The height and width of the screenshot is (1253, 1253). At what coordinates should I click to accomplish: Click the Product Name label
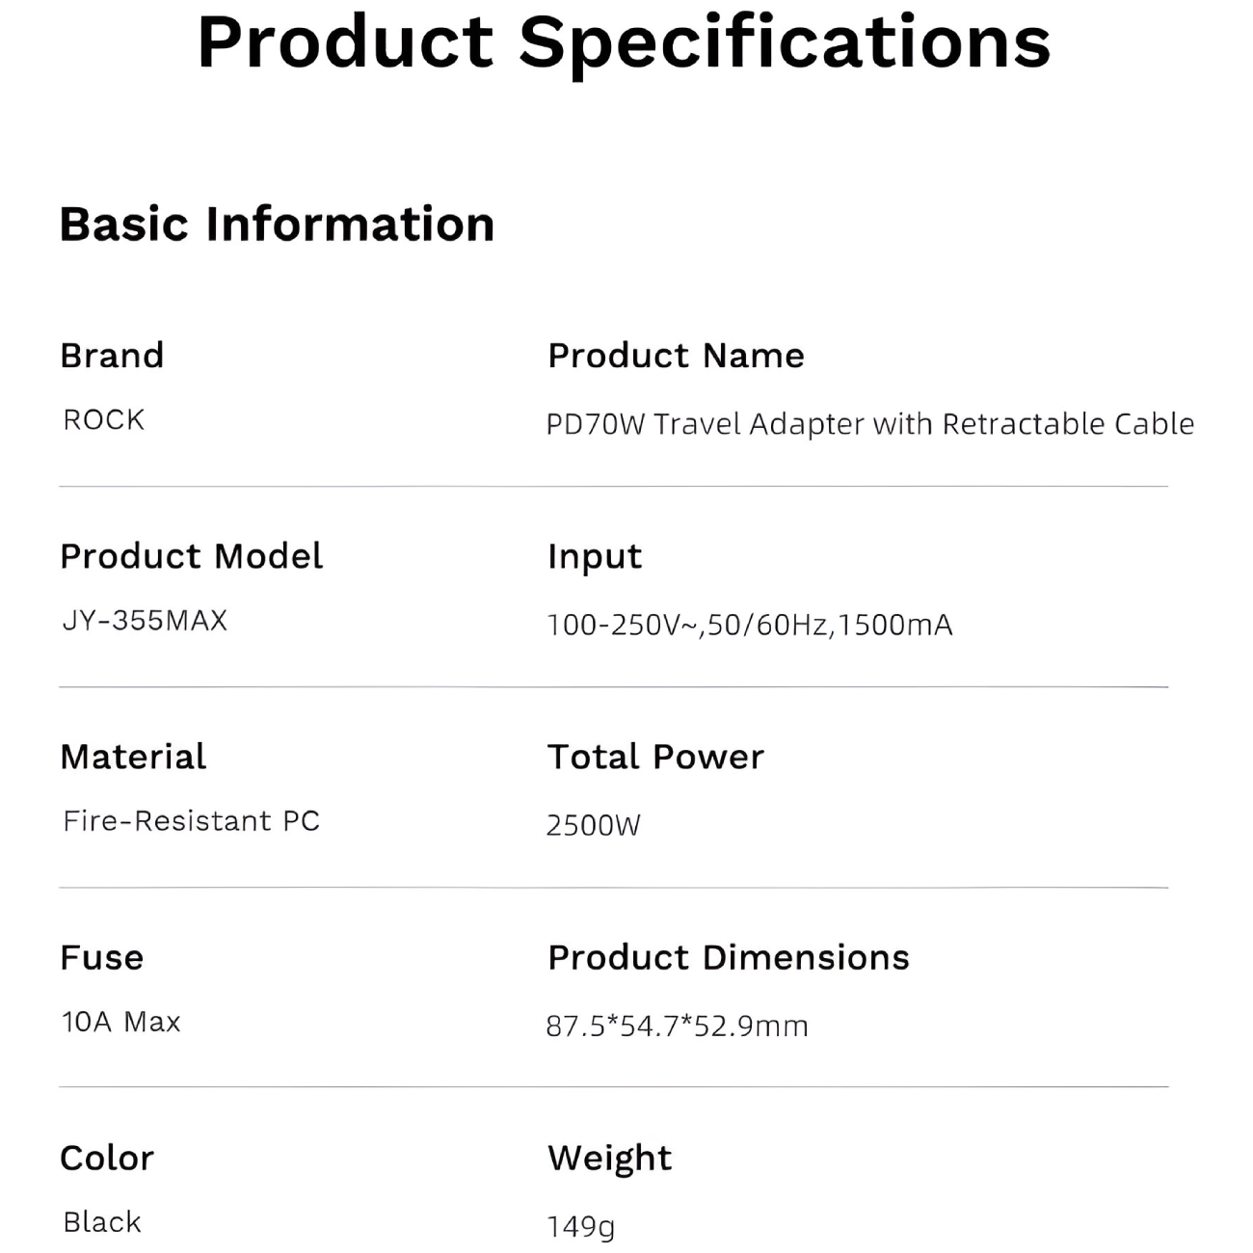(676, 356)
